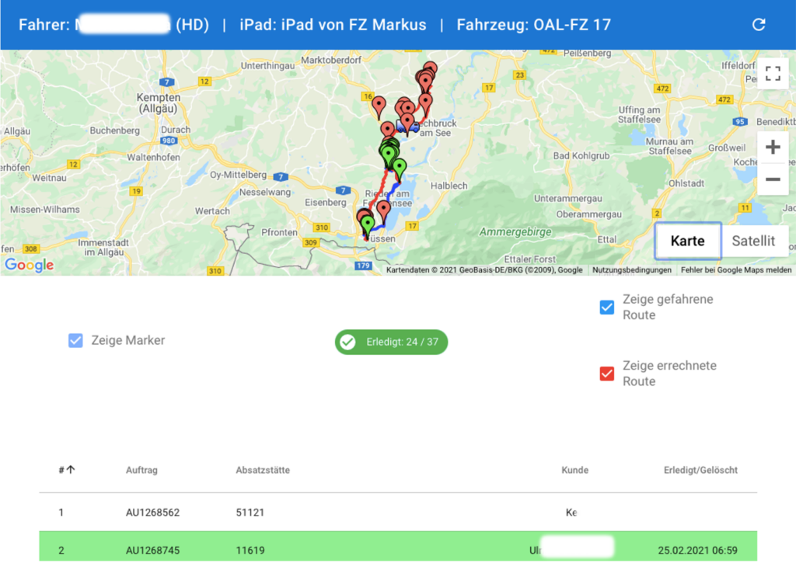
Task: Click the refresh icon in the header
Action: click(759, 25)
